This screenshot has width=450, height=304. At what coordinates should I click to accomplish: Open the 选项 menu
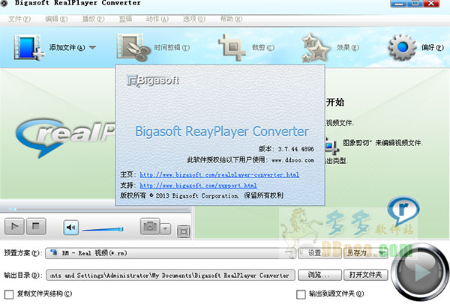[194, 19]
